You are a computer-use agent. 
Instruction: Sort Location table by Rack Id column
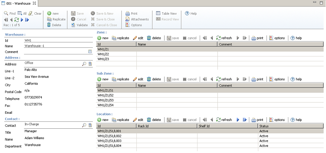click(x=167, y=126)
